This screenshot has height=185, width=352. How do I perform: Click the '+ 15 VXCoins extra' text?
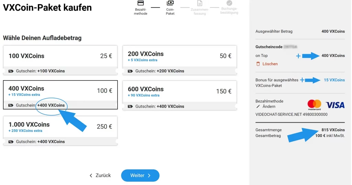[x=24, y=95]
